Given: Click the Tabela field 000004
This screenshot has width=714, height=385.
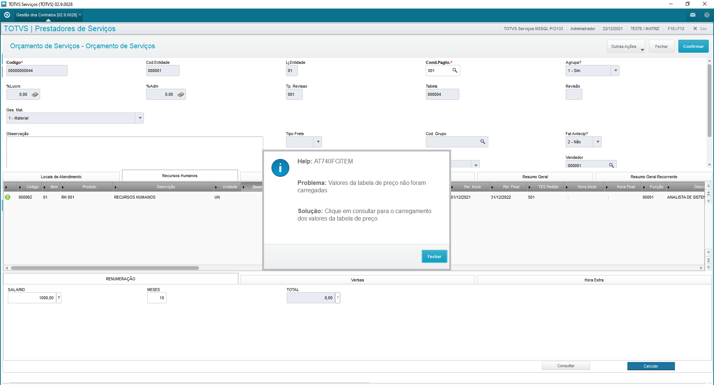Looking at the screenshot, I should tap(442, 94).
